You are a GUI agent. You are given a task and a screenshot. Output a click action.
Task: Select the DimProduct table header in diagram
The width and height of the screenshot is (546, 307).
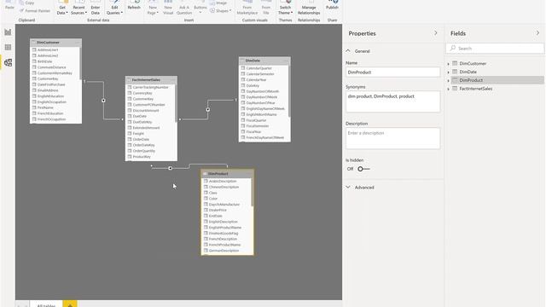[x=228, y=174]
